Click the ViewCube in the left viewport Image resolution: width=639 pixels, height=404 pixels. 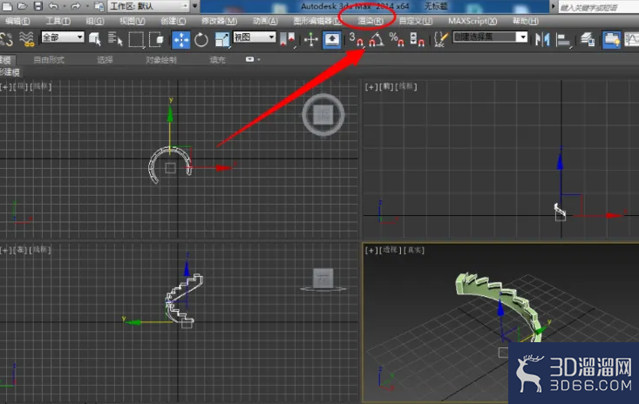tap(323, 279)
